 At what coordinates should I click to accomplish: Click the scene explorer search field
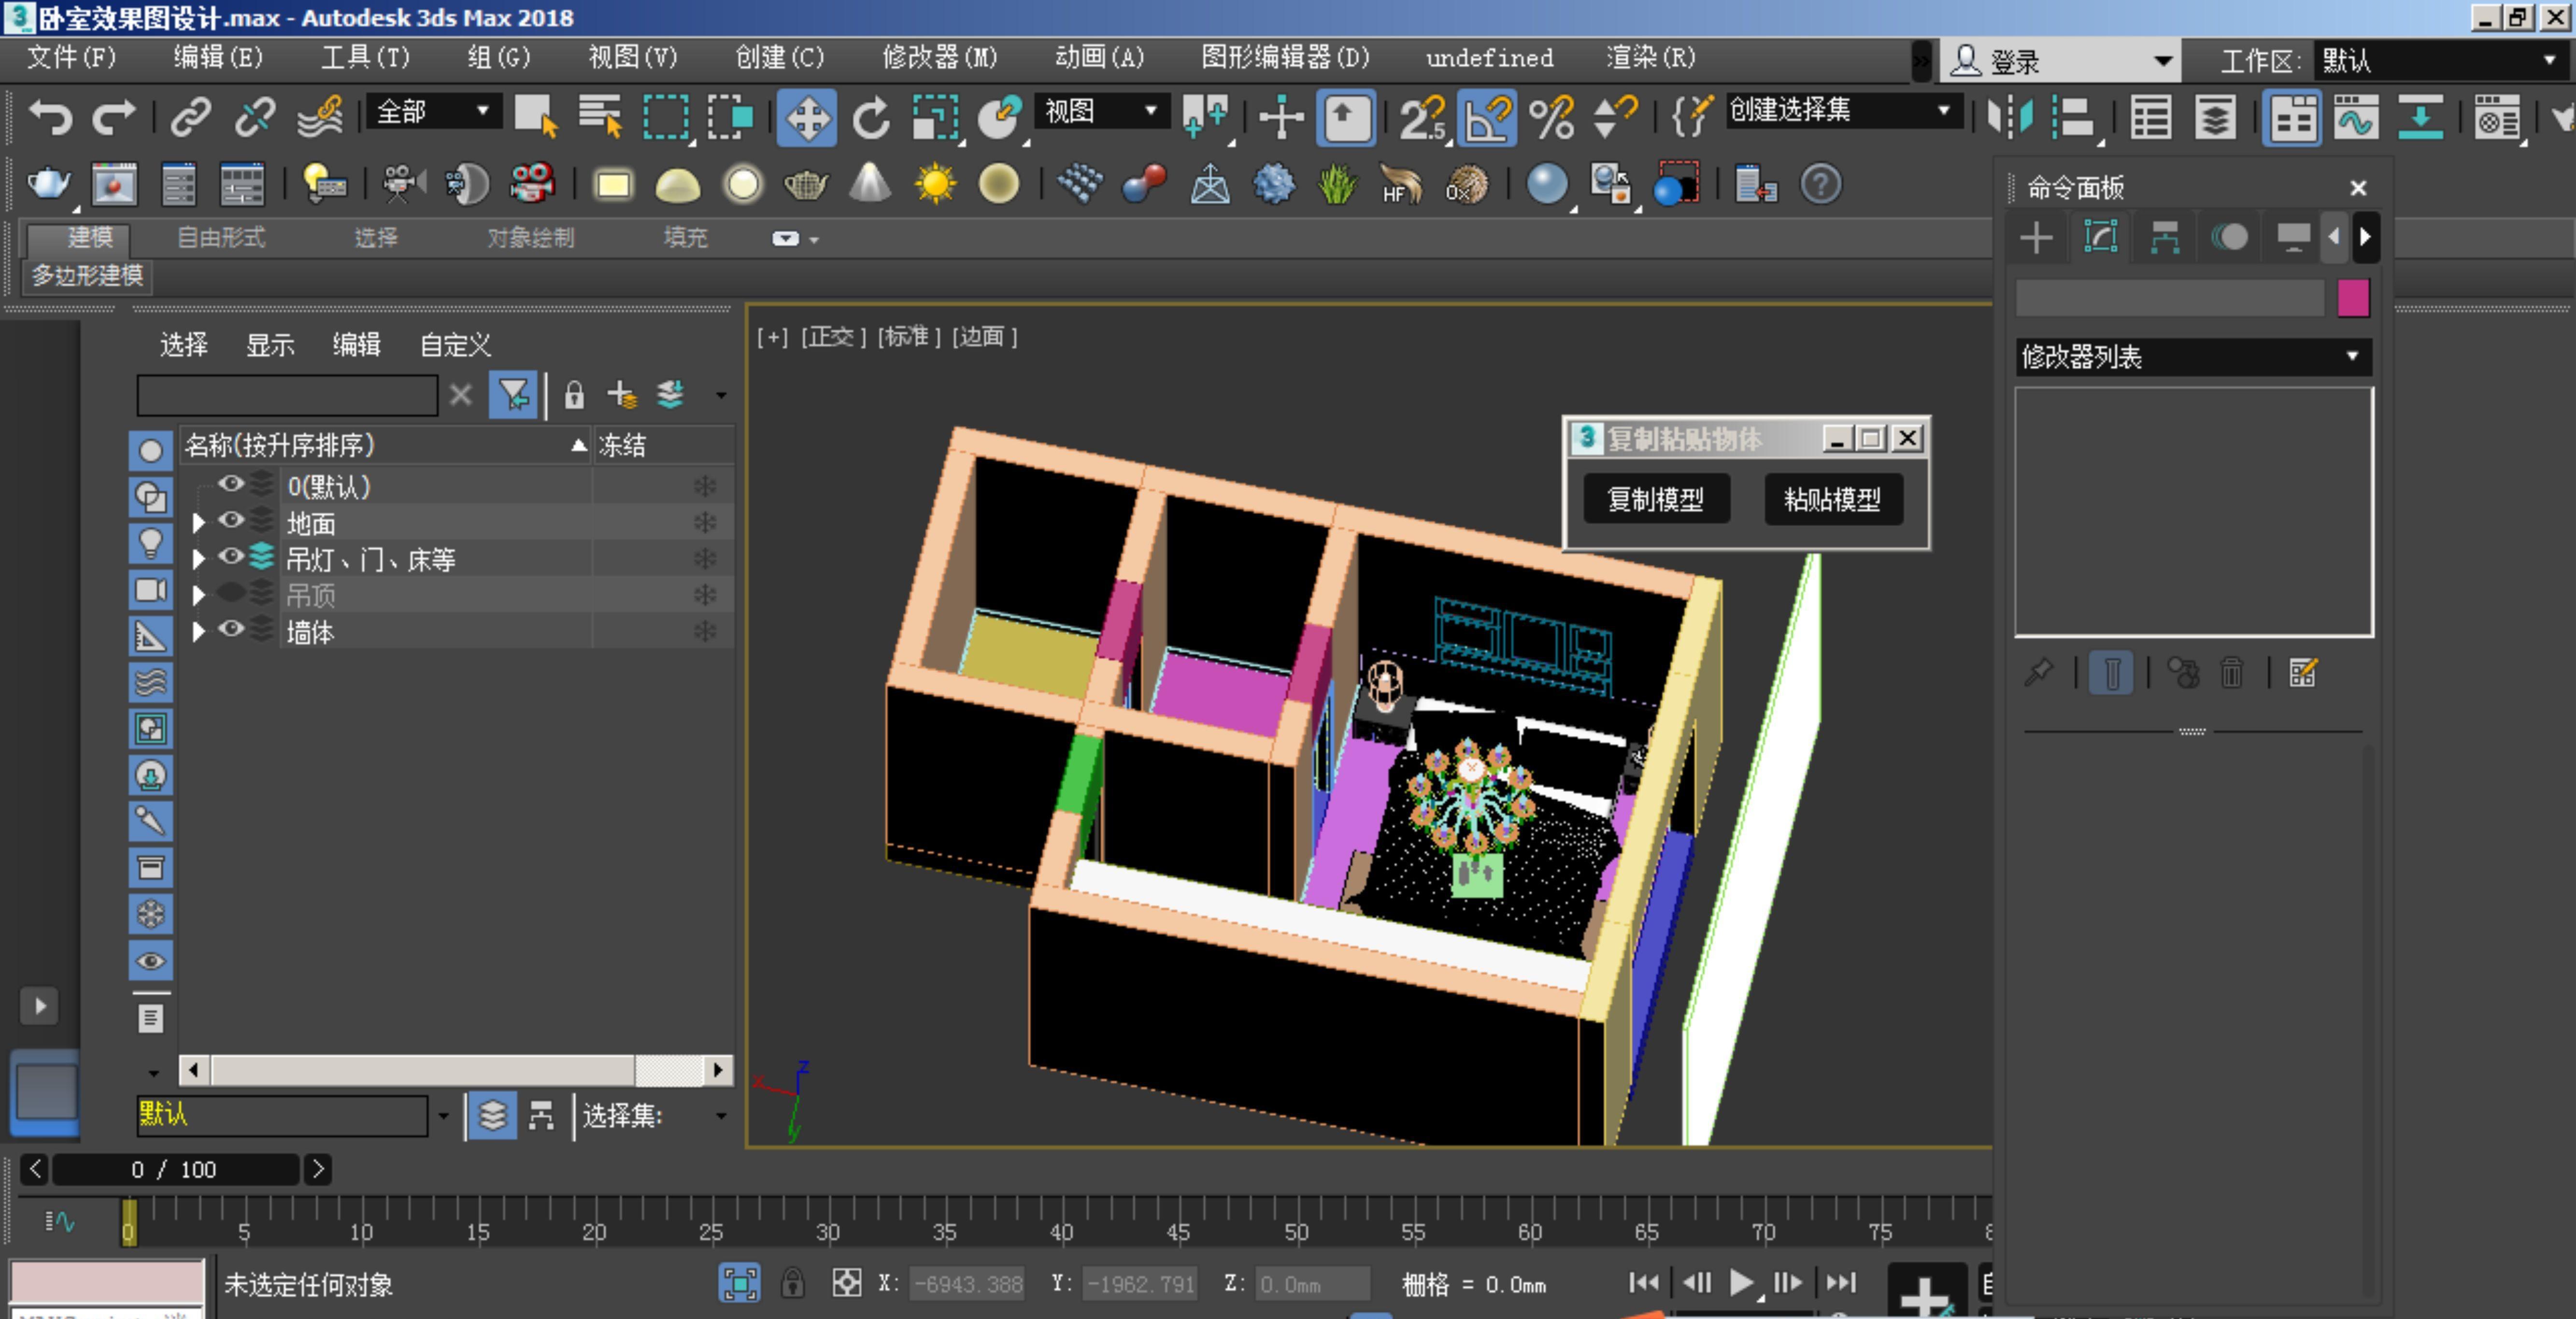[287, 395]
